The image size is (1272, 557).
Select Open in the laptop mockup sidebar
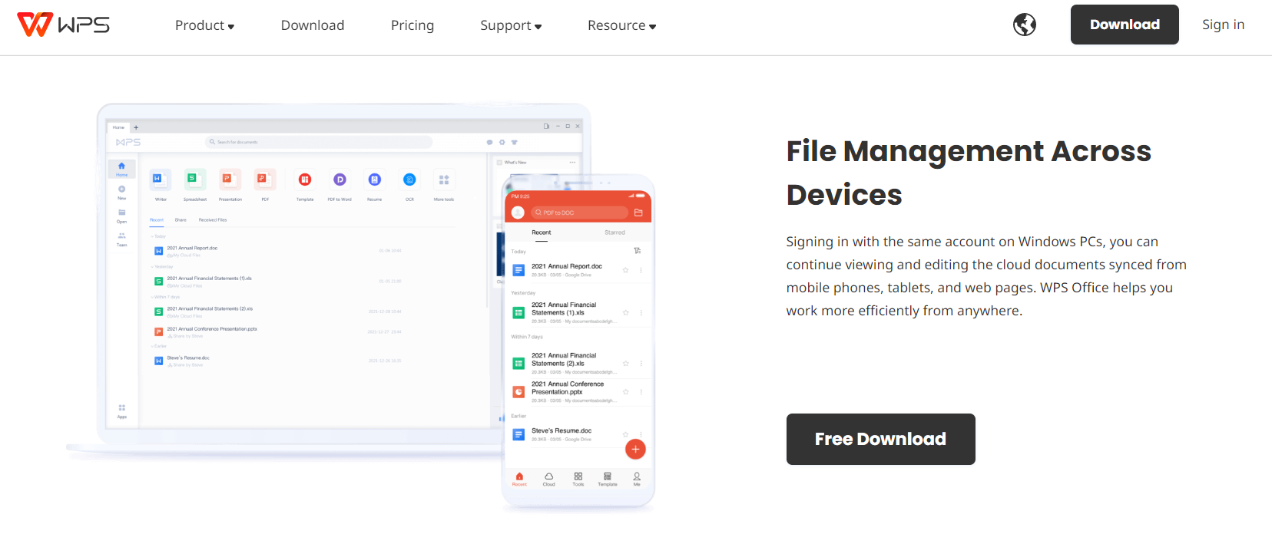pos(121,216)
